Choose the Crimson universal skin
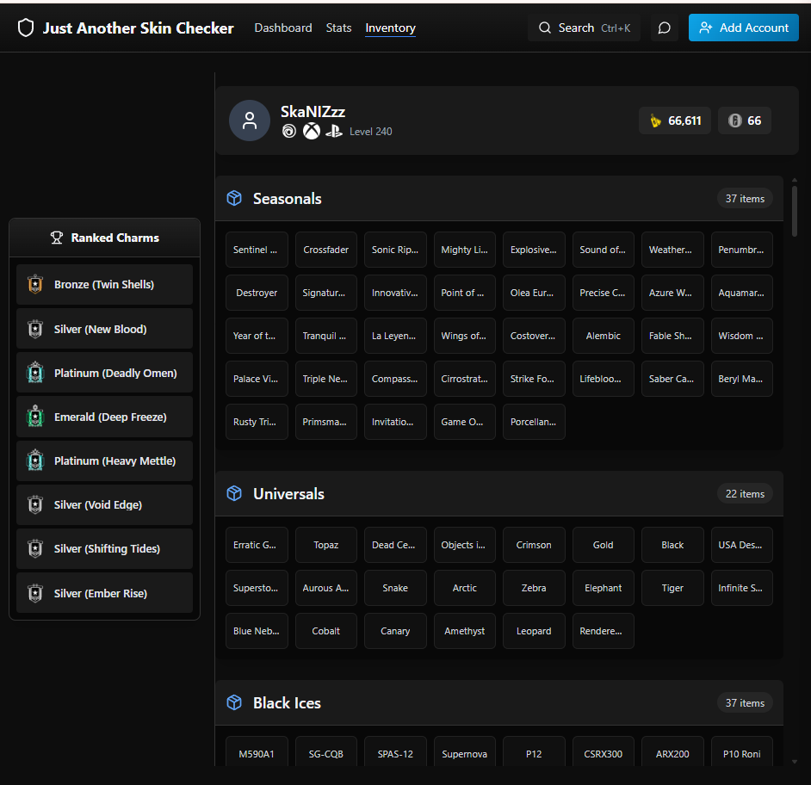This screenshot has height=785, width=811. [x=534, y=545]
